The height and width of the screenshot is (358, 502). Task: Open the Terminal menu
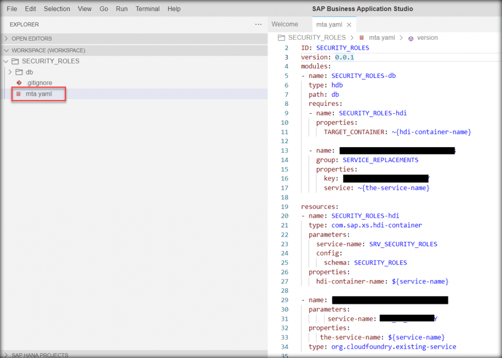click(x=147, y=9)
